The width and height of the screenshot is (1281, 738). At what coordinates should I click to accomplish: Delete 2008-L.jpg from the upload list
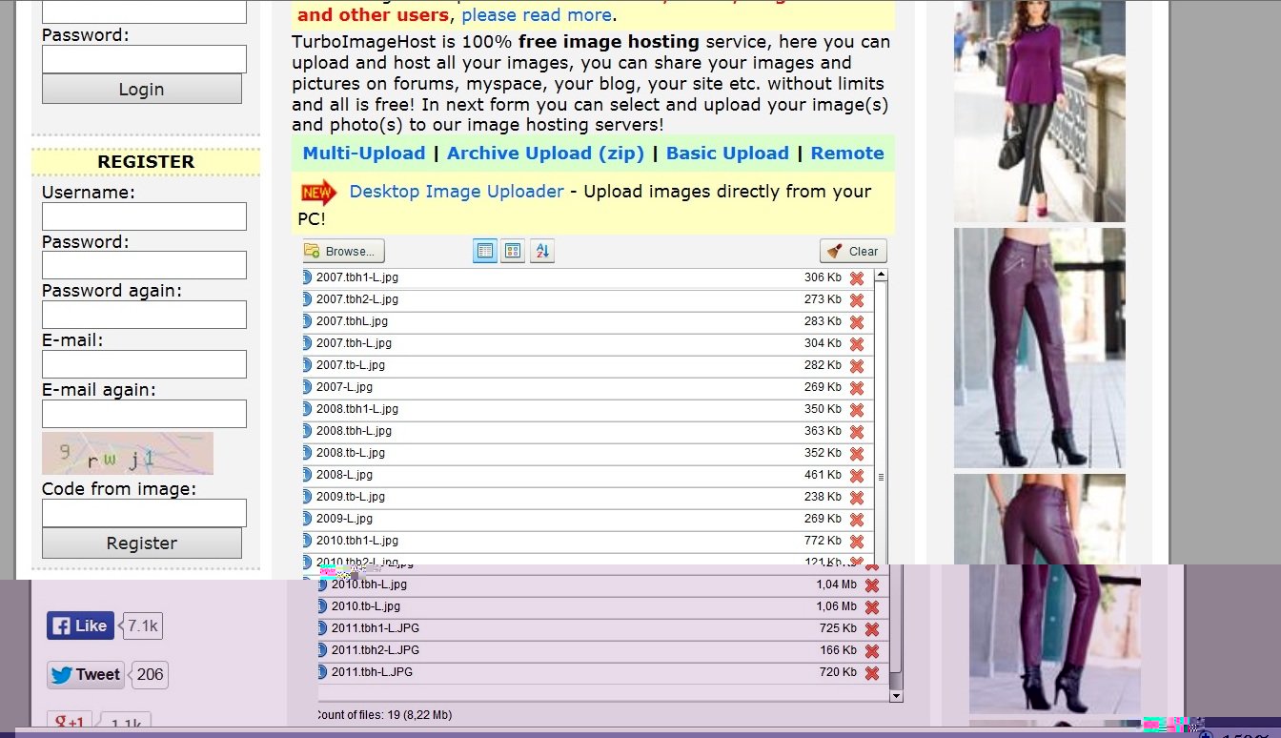tap(857, 476)
